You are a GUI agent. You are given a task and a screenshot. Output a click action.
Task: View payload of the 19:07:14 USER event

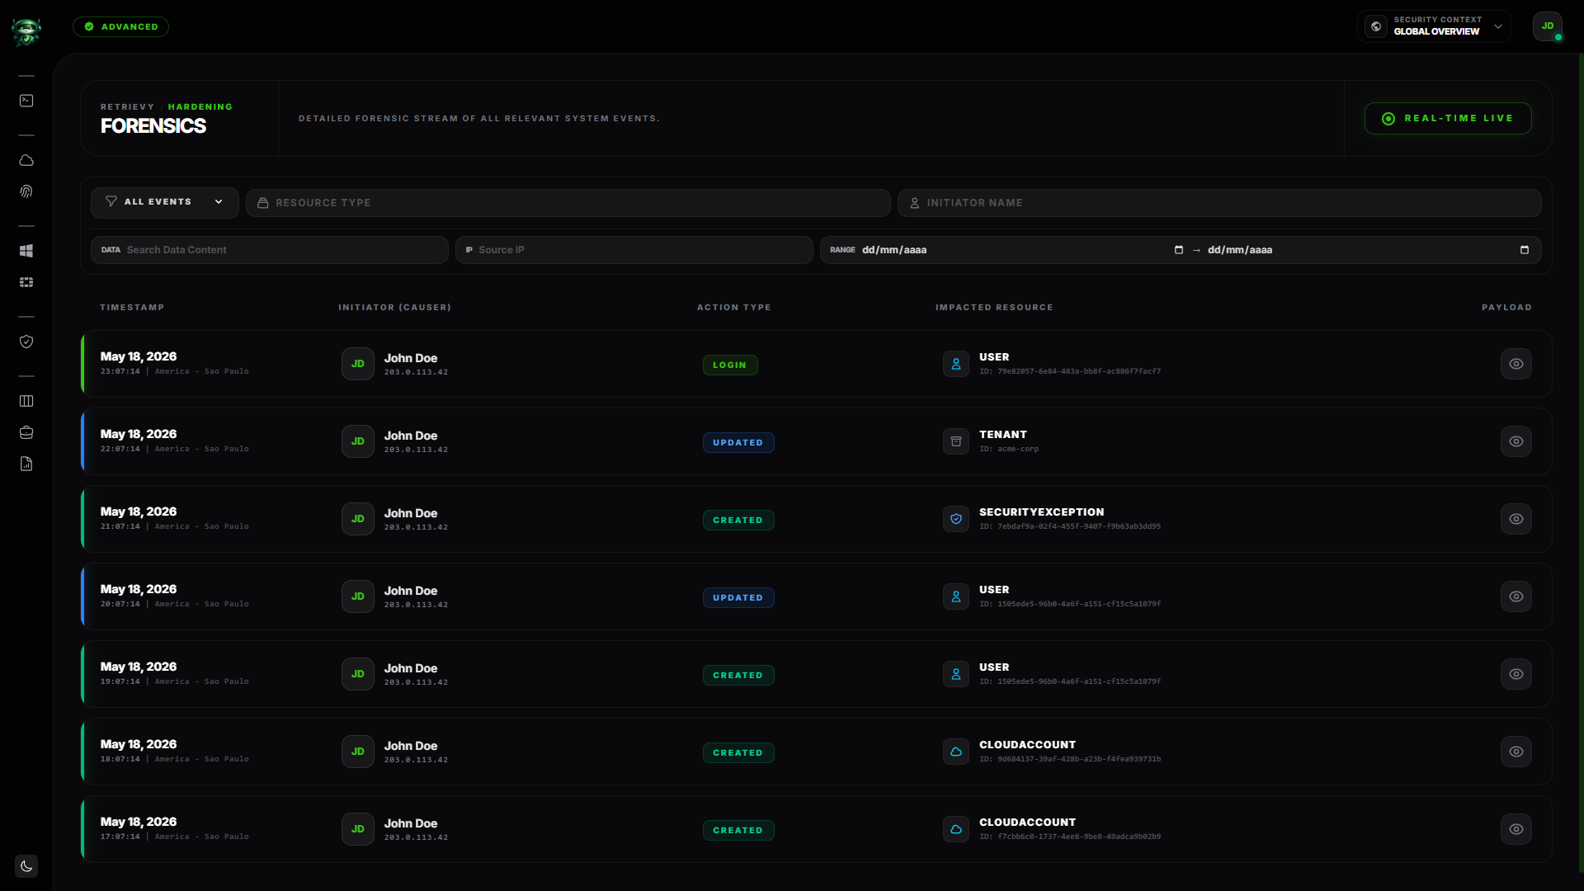tap(1516, 674)
